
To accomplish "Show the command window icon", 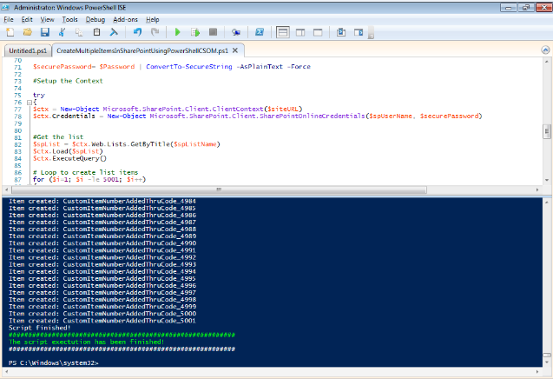I will point(341,32).
